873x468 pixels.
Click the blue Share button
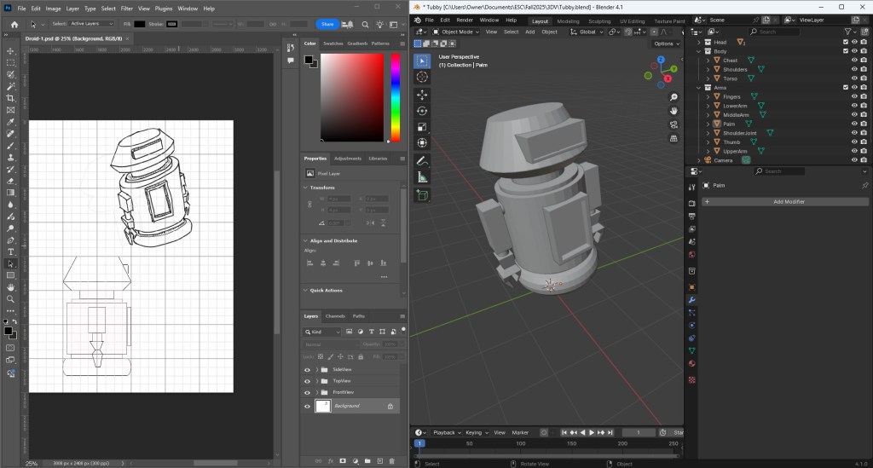[327, 24]
